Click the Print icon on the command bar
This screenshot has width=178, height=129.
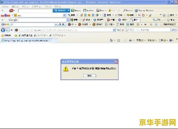pyautogui.click(x=130, y=40)
